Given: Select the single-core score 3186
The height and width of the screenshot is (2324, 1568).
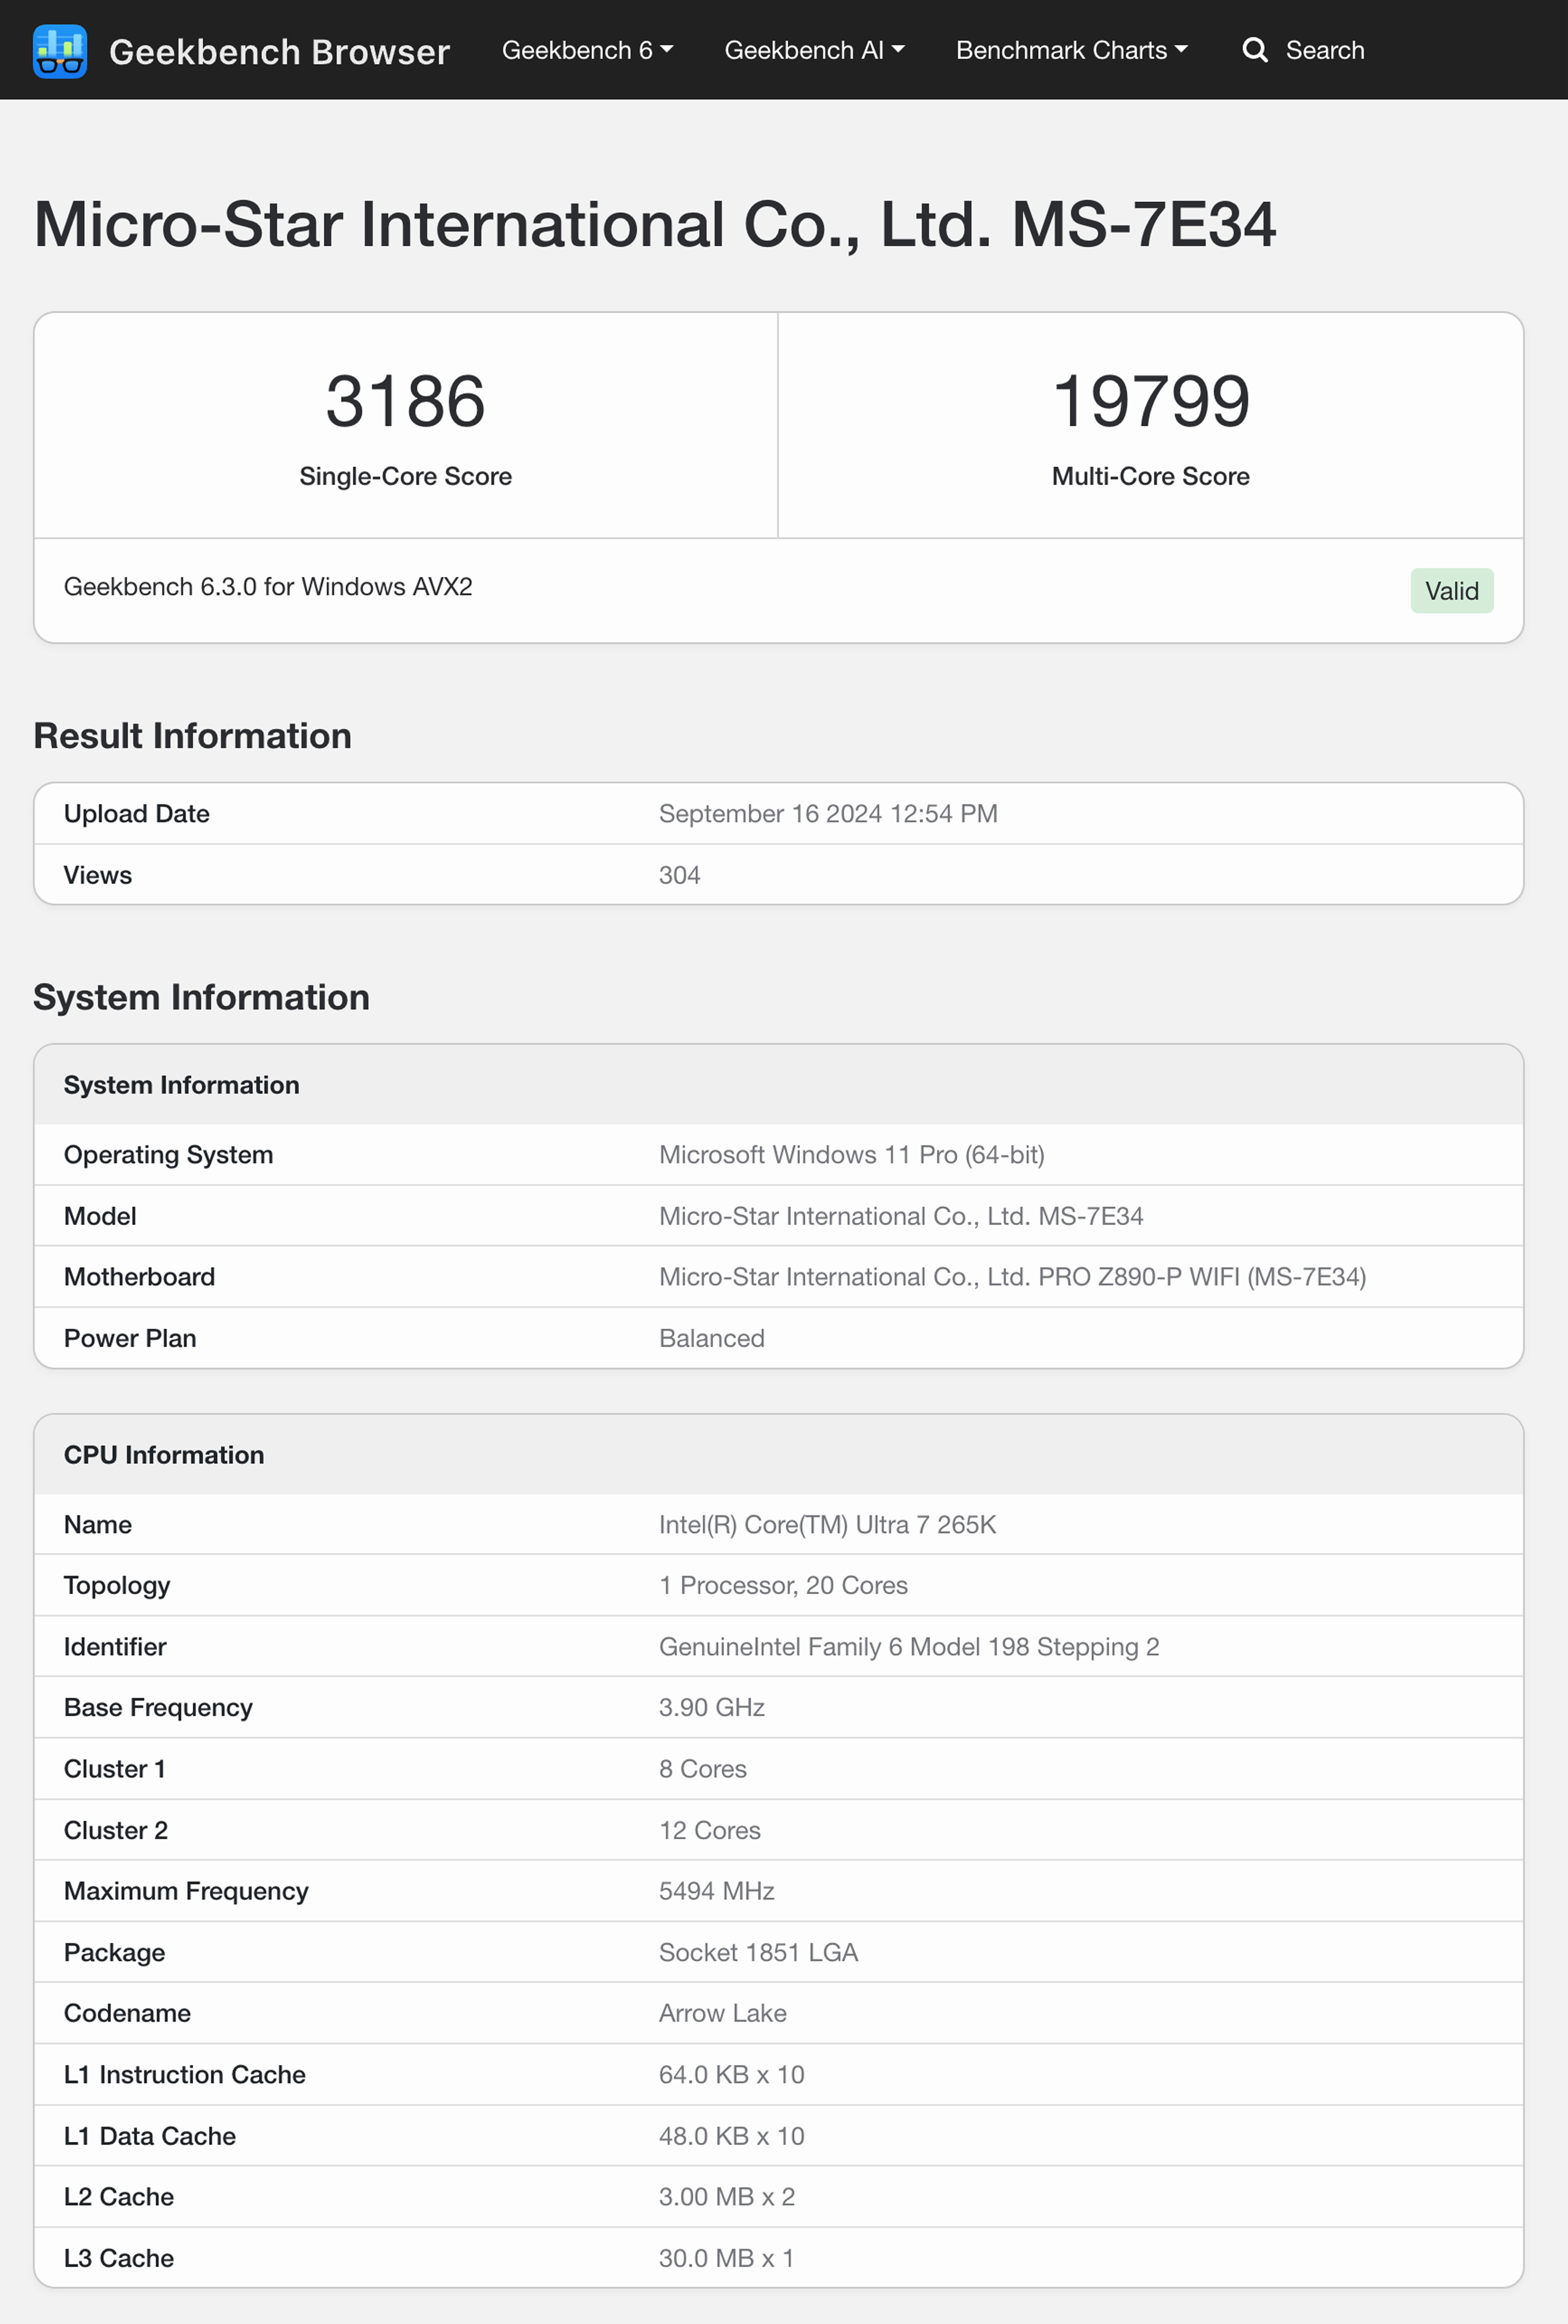Looking at the screenshot, I should [406, 401].
